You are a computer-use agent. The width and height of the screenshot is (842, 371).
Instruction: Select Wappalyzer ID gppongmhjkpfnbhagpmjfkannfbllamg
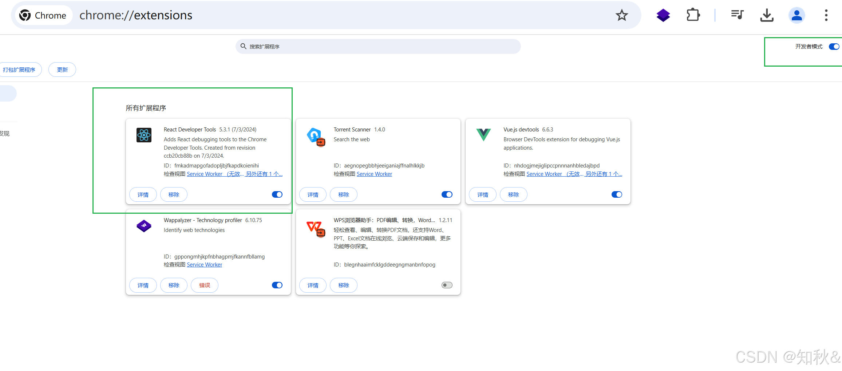click(x=219, y=257)
